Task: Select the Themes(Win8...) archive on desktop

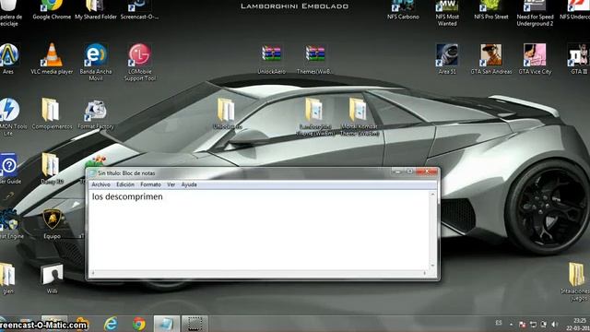Action: pos(315,59)
